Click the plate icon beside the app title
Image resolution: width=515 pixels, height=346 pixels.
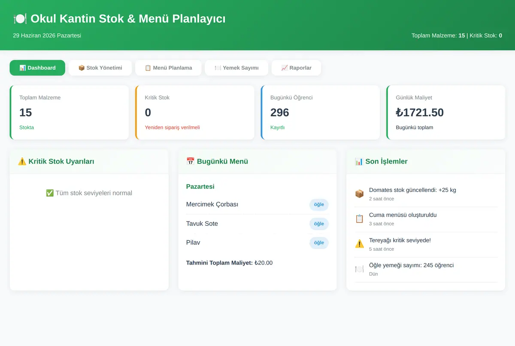(x=20, y=19)
